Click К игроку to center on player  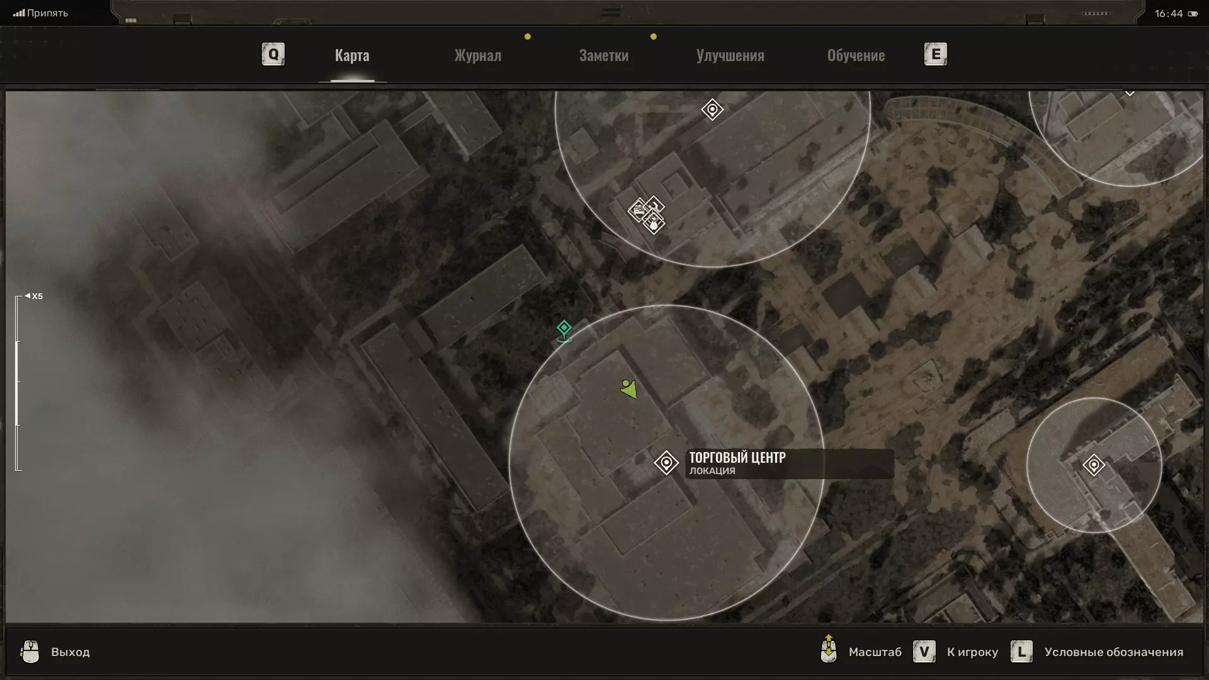pyautogui.click(x=972, y=652)
